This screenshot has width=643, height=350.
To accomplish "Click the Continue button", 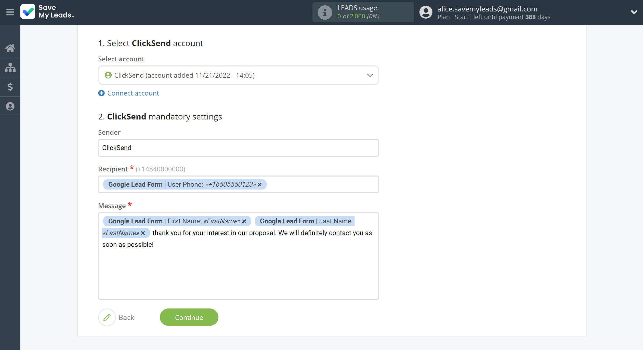I will click(189, 317).
